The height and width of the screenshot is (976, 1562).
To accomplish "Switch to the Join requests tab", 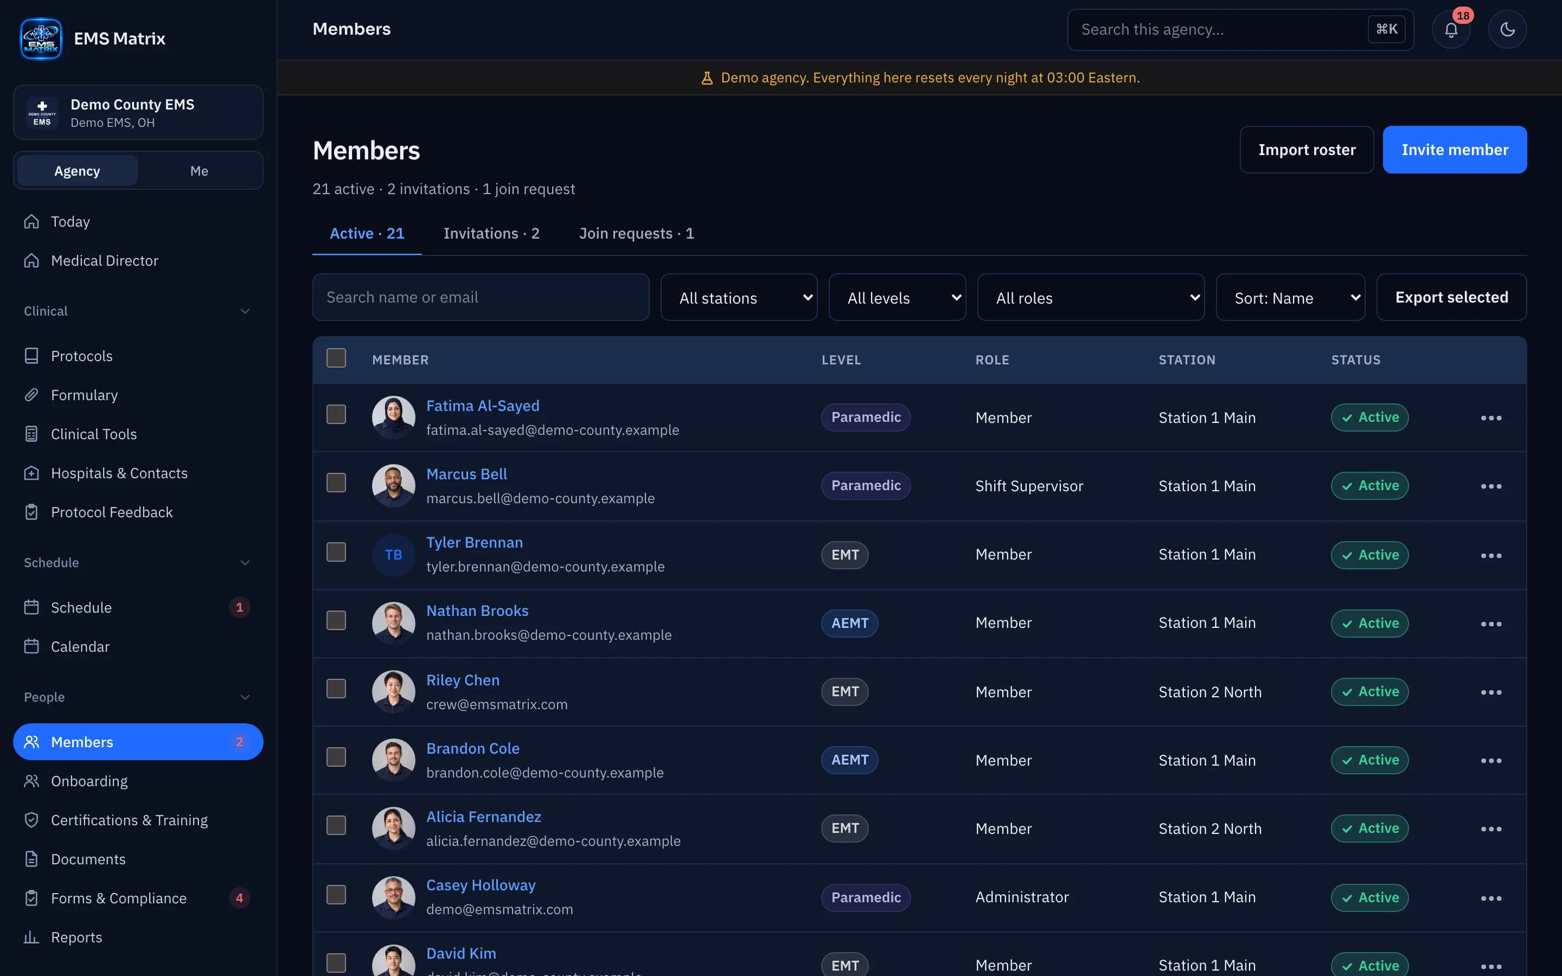I will (x=636, y=234).
